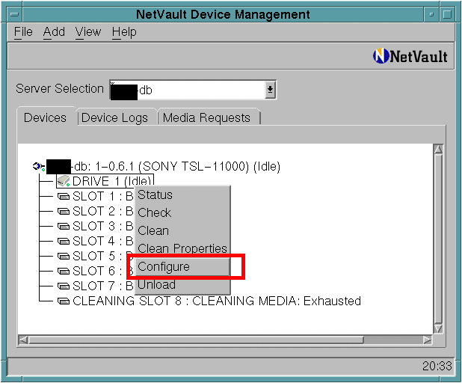Click the SONY TSL-11000 library icon
462x383 pixels.
(x=39, y=167)
